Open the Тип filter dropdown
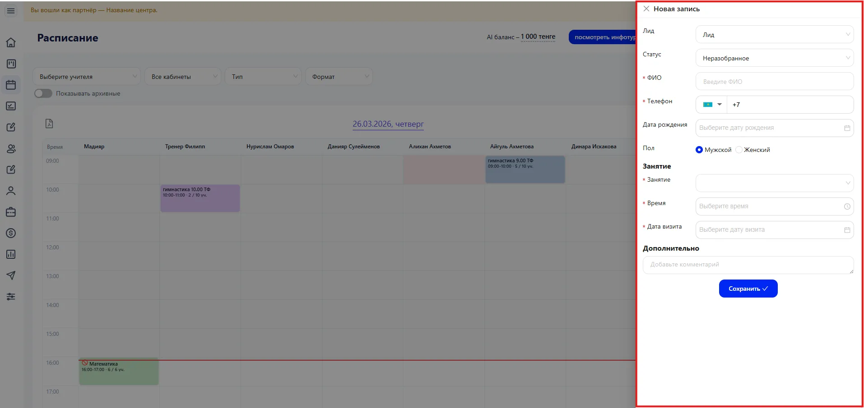 point(263,77)
